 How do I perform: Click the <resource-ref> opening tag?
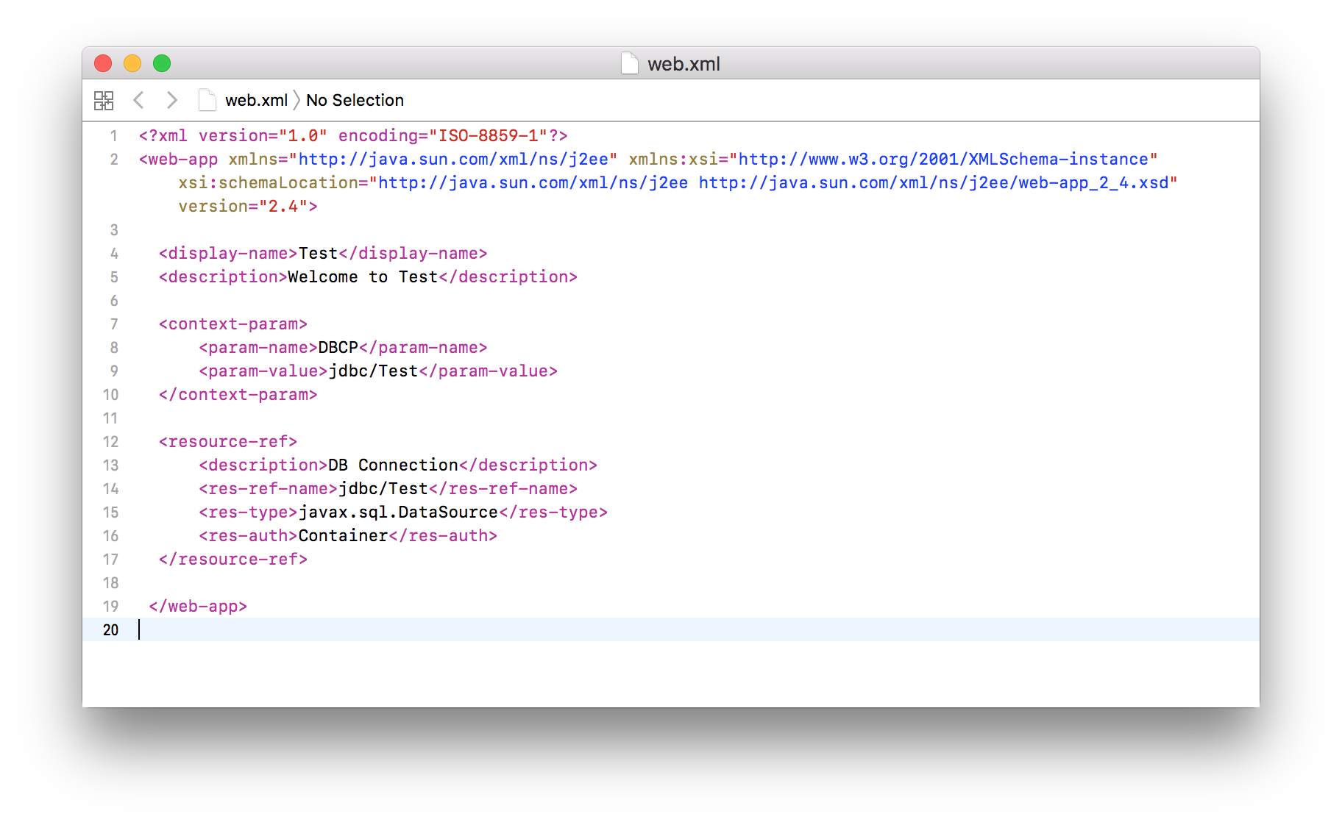[228, 442]
